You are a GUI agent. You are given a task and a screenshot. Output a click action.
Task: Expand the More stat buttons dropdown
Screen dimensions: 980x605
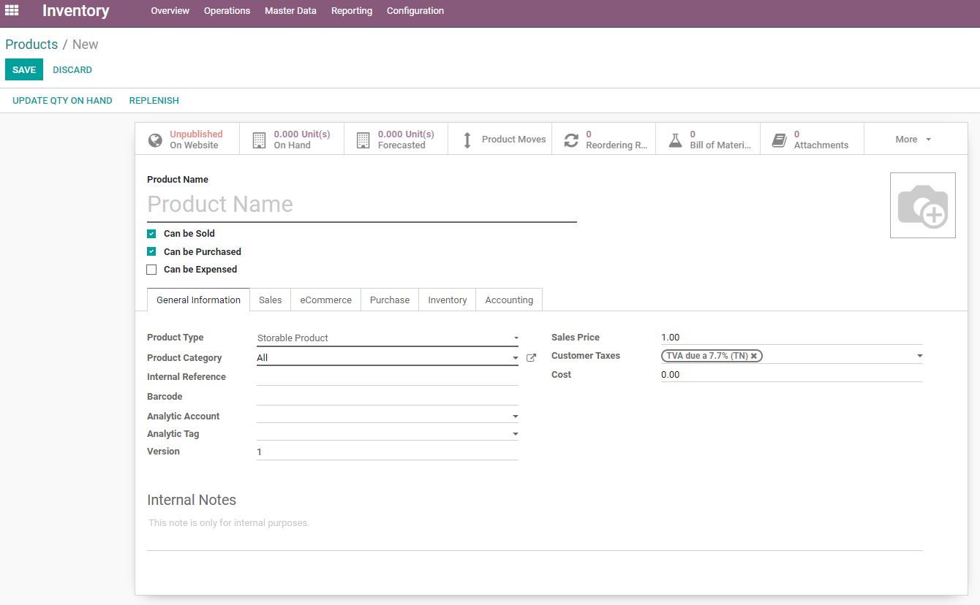(913, 140)
